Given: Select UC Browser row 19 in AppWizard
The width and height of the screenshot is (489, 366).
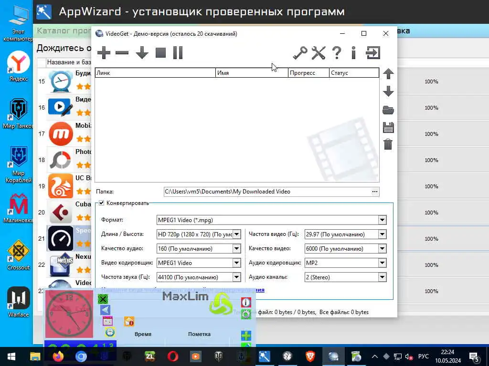Looking at the screenshot, I should 64,186.
